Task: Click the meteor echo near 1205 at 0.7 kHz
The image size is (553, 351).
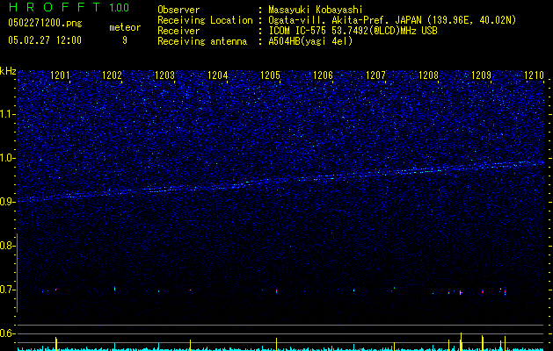Action: 276,291
